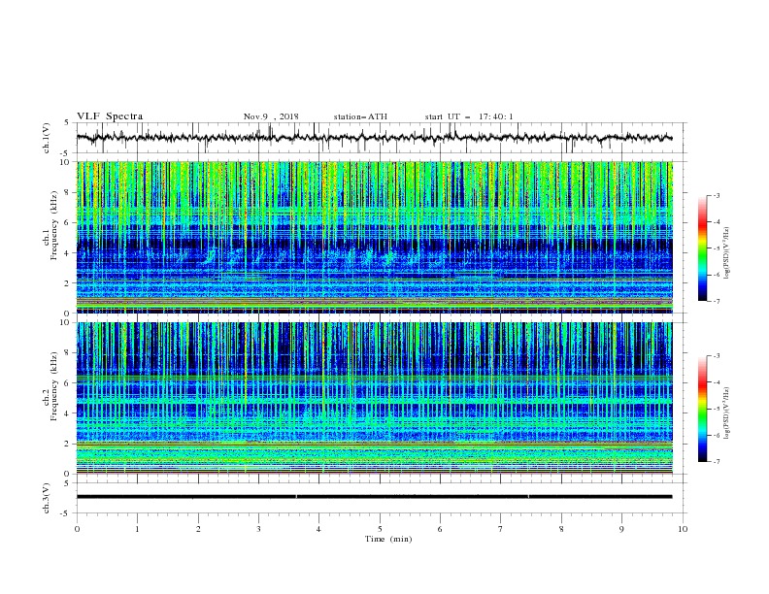Click the "-5" label on ch.2 colorbar

[x=716, y=409]
